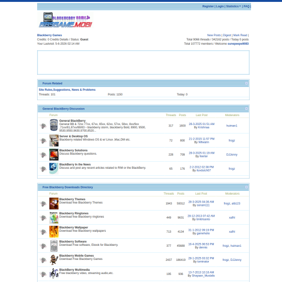Open BlackBerry Multimedia forum title
This screenshot has width=282, height=282.
pos(74,270)
